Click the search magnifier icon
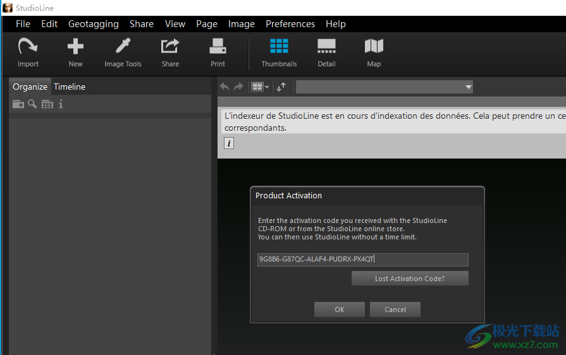Screen dimensions: 566x355 (x=32, y=104)
